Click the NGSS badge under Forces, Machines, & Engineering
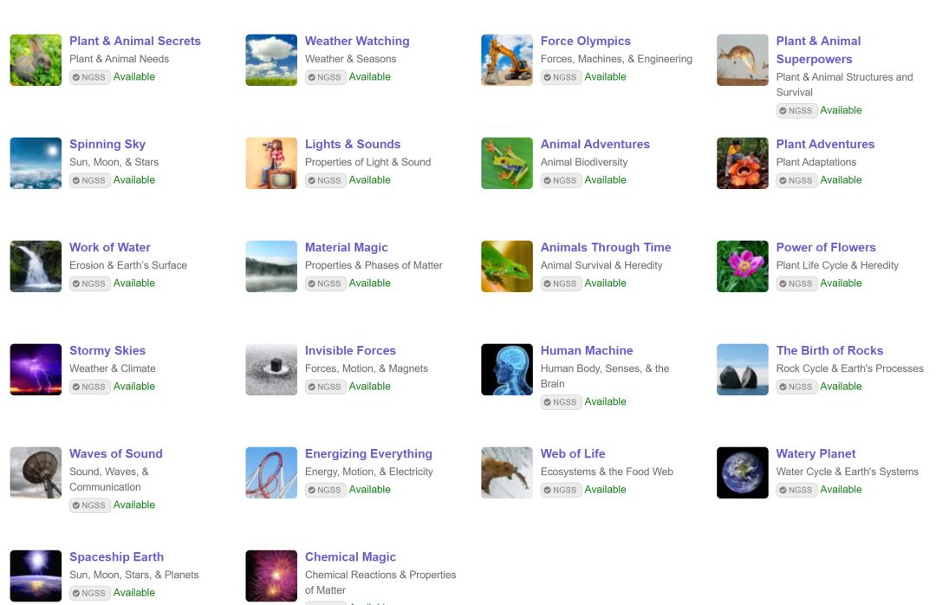936x605 pixels. point(561,77)
